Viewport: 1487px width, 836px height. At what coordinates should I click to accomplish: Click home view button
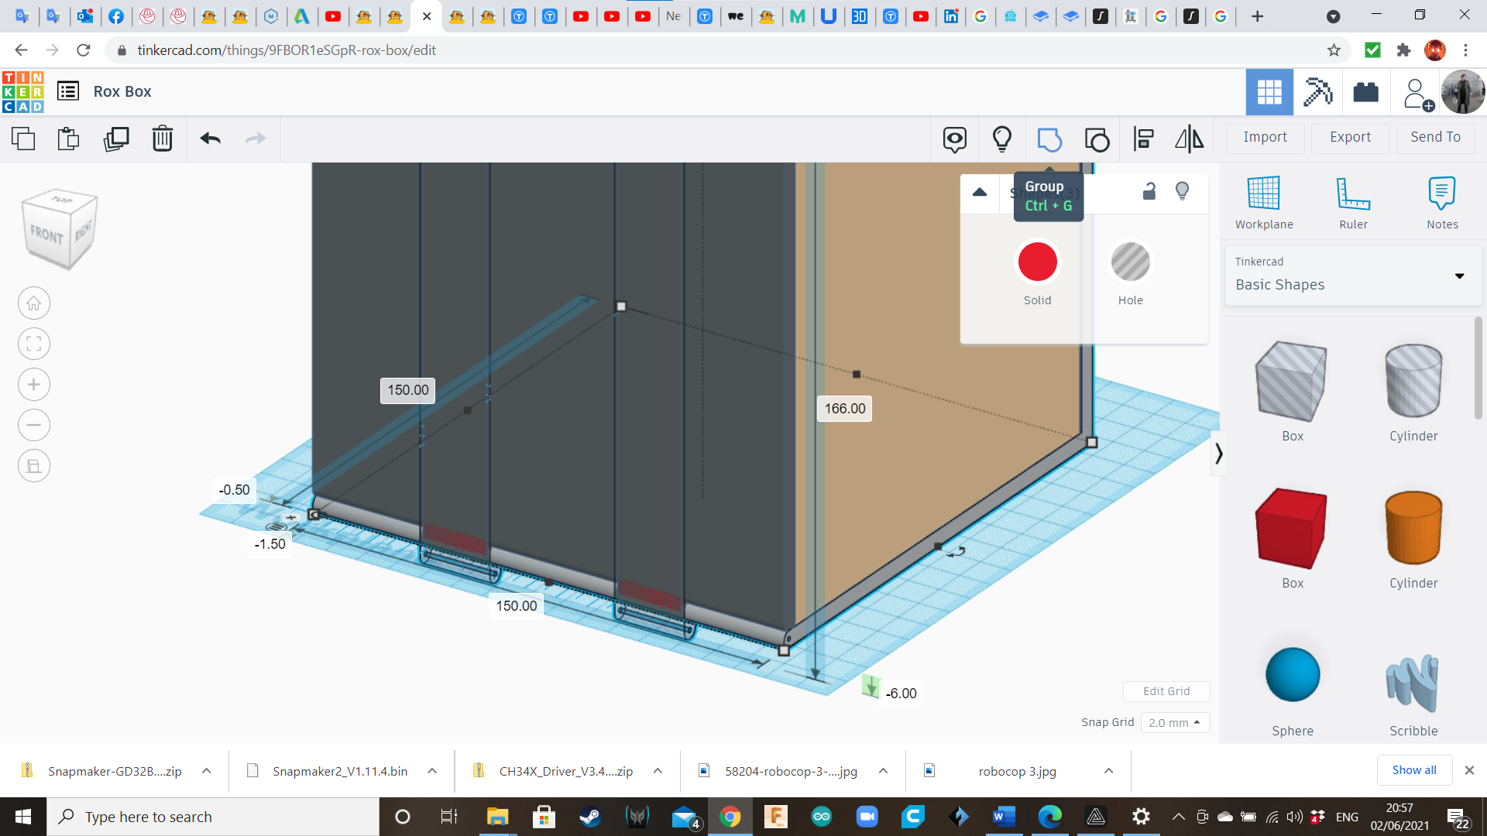point(34,303)
